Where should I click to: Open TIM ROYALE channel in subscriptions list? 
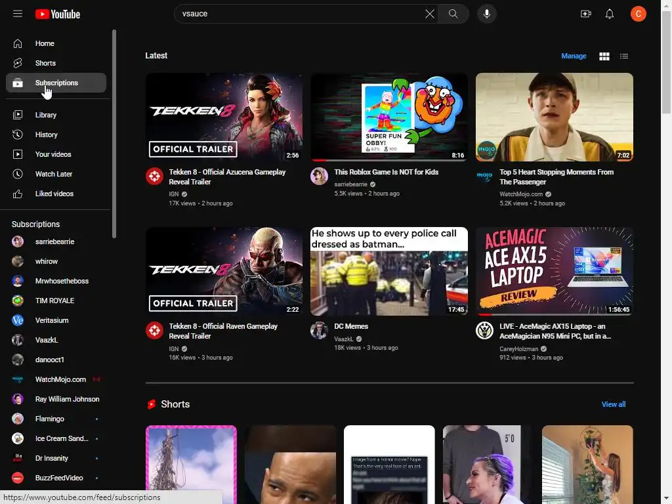pos(56,301)
